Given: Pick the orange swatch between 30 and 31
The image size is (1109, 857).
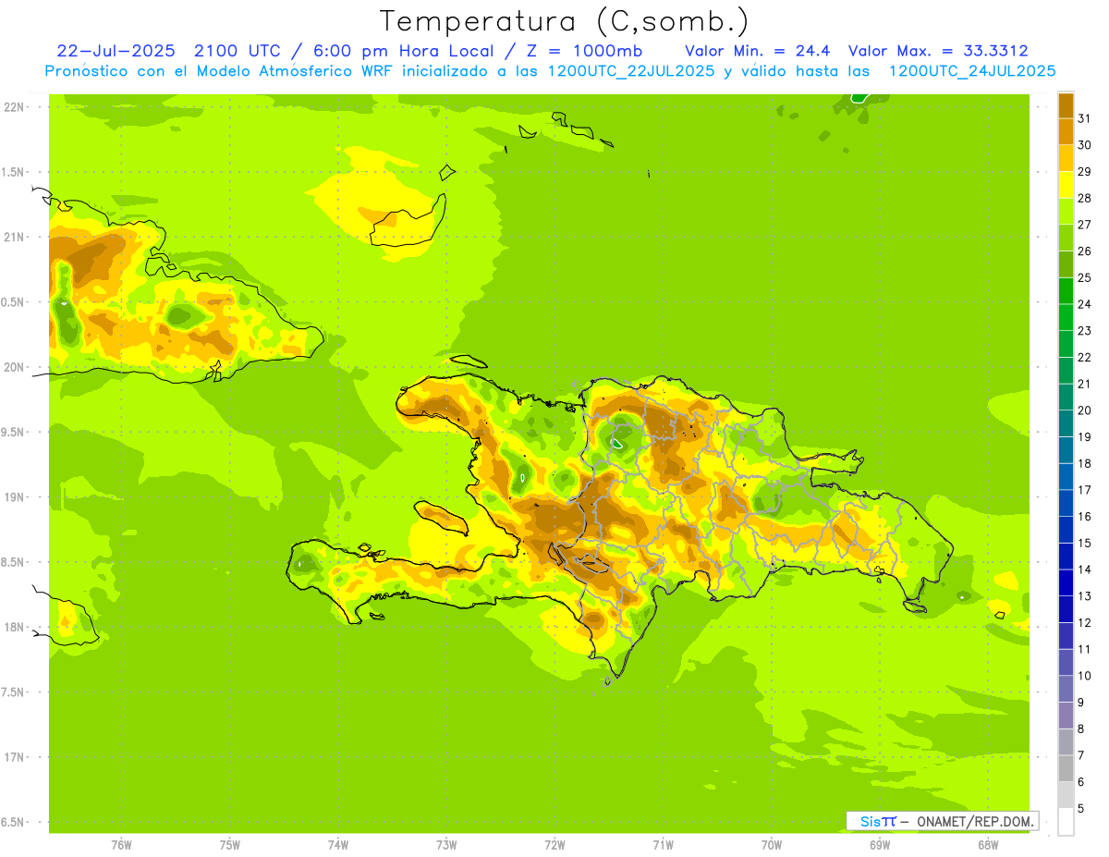Looking at the screenshot, I should click(x=1066, y=131).
